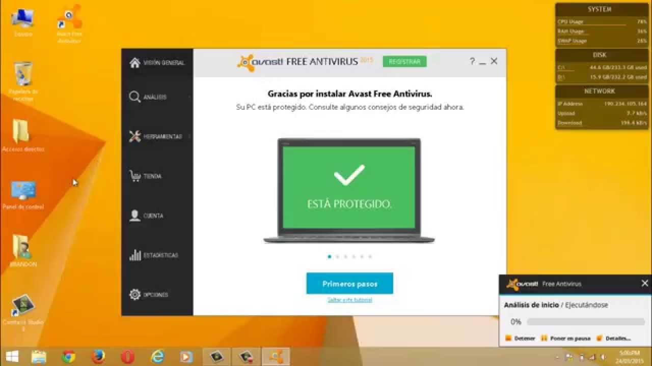Image resolution: width=652 pixels, height=366 pixels.
Task: Click IP Address row in network gadget
Action: [602, 104]
